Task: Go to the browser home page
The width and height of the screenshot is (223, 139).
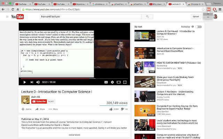Action: tap(18, 9)
